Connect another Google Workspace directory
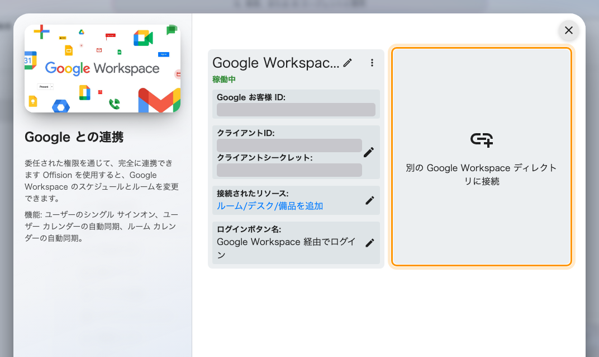This screenshot has width=599, height=357. pyautogui.click(x=481, y=157)
